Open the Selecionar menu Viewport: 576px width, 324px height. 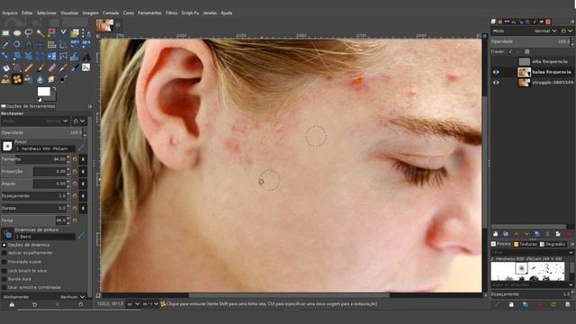[47, 13]
